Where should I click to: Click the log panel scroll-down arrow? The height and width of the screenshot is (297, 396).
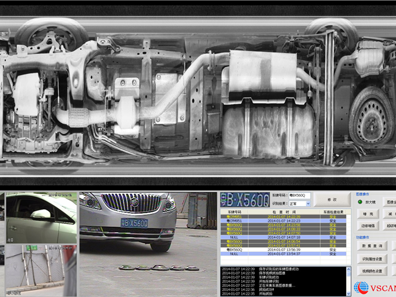(348, 293)
